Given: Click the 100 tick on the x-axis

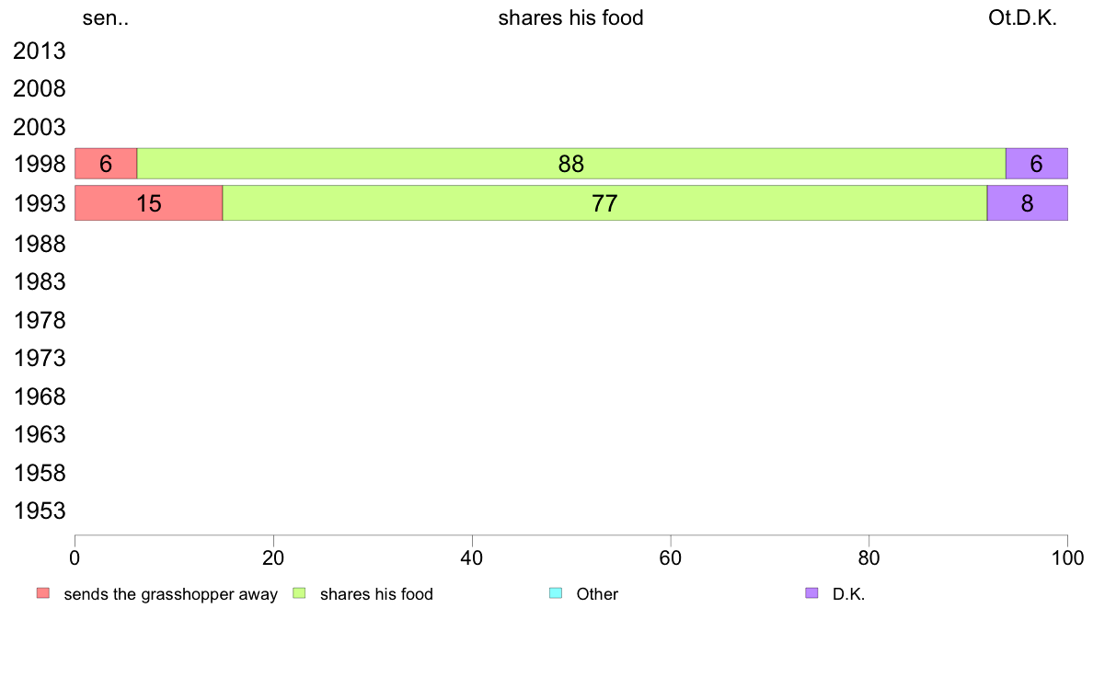Looking at the screenshot, I should pos(1067,557).
